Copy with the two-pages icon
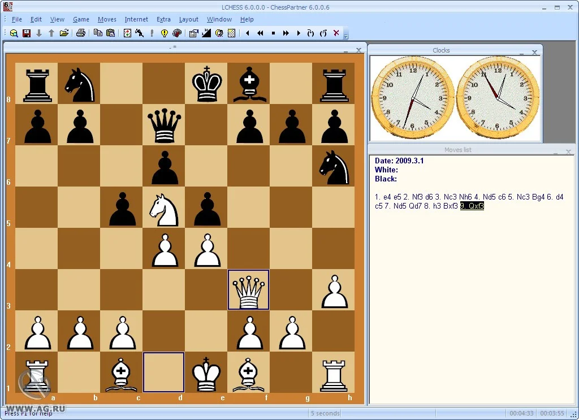This screenshot has height=420, width=579. click(98, 33)
